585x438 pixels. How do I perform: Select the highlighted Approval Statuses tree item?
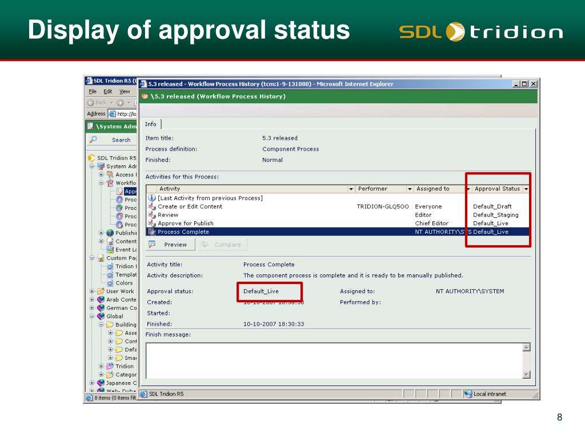[x=130, y=191]
